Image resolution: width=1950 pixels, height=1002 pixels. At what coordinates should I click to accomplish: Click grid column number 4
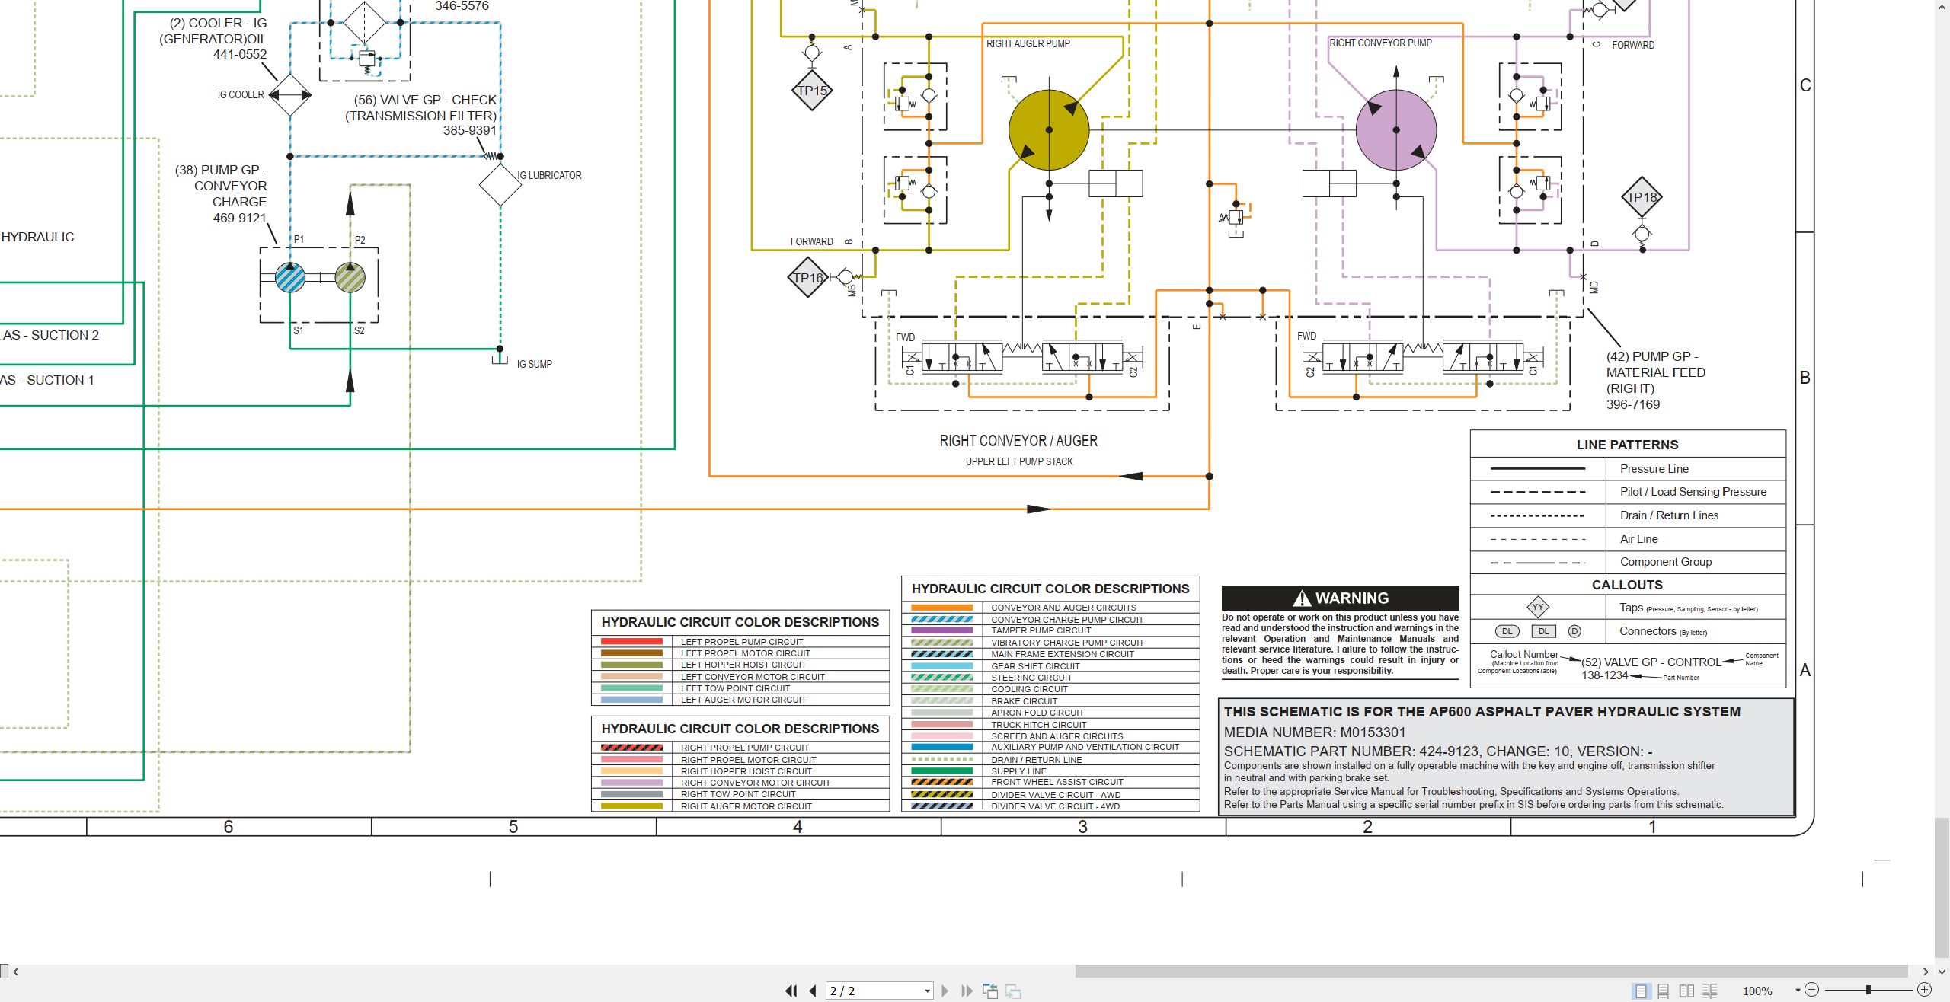click(x=798, y=827)
